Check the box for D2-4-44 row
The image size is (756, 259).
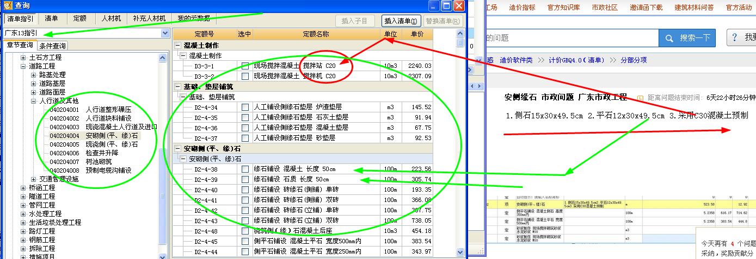click(245, 252)
